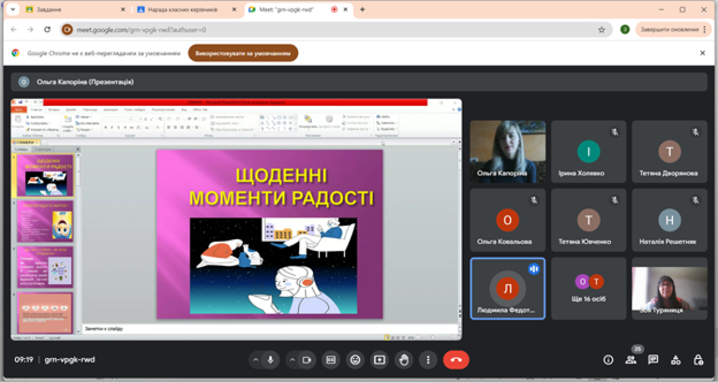Screen dimensions: 718x383
Task: Switch to the Завдання browser tab
Action: click(x=72, y=10)
